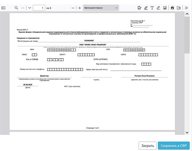Click the 'Закрыть' button
Image resolution: width=192 pixels, height=151 pixels.
pyautogui.click(x=148, y=146)
